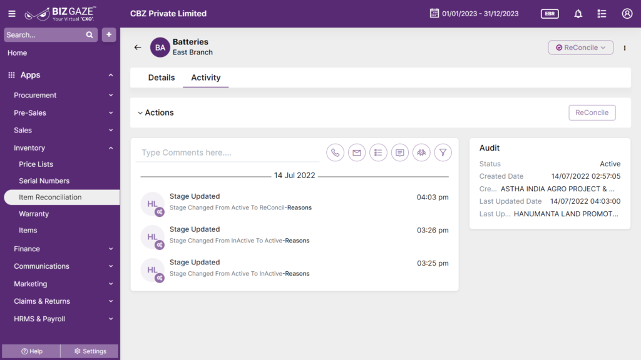
Task: Open the three-dot more options menu
Action: 625,47
